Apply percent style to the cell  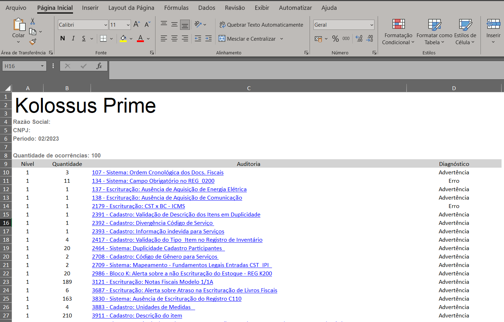click(336, 39)
